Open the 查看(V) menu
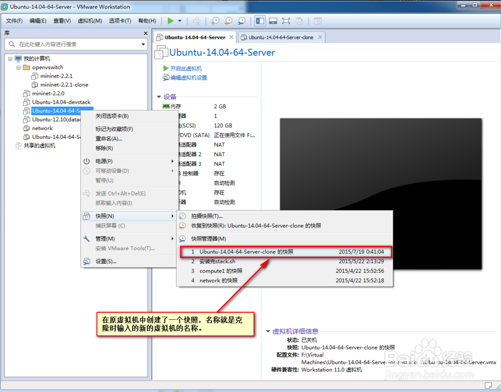 pyautogui.click(x=62, y=21)
